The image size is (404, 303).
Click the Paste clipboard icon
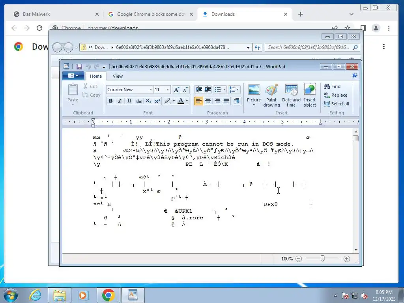(x=73, y=90)
